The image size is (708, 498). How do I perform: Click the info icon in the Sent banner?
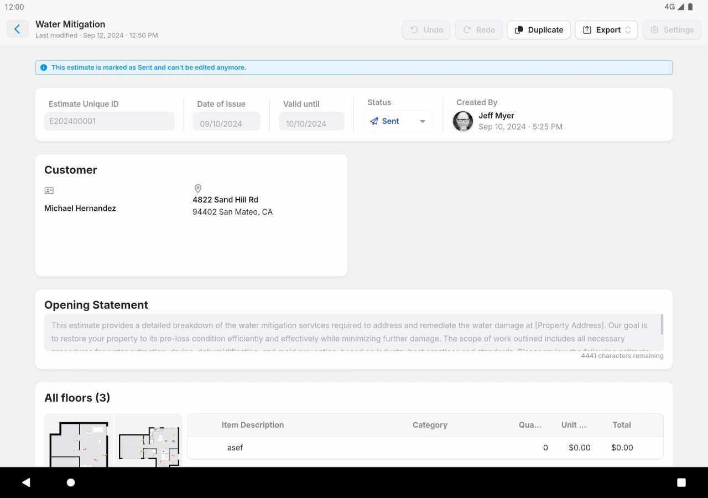[x=44, y=68]
